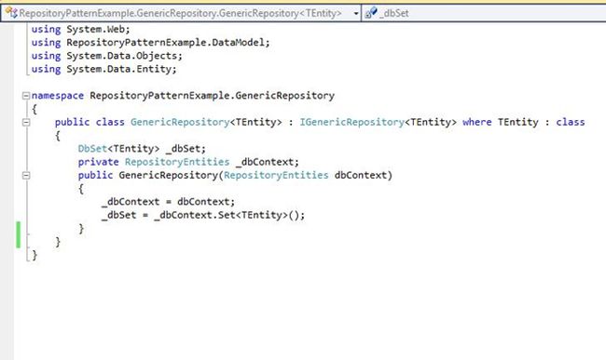
Task: Click 'private' keyword on _dbContext line
Action: pos(98,162)
